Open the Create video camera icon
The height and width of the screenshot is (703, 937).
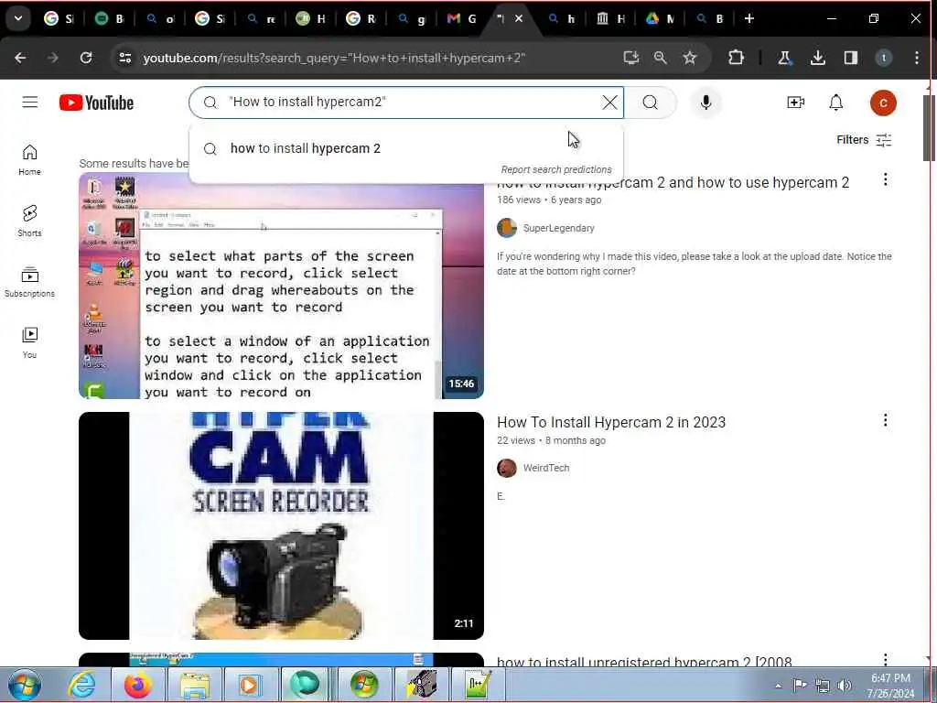pyautogui.click(x=795, y=103)
